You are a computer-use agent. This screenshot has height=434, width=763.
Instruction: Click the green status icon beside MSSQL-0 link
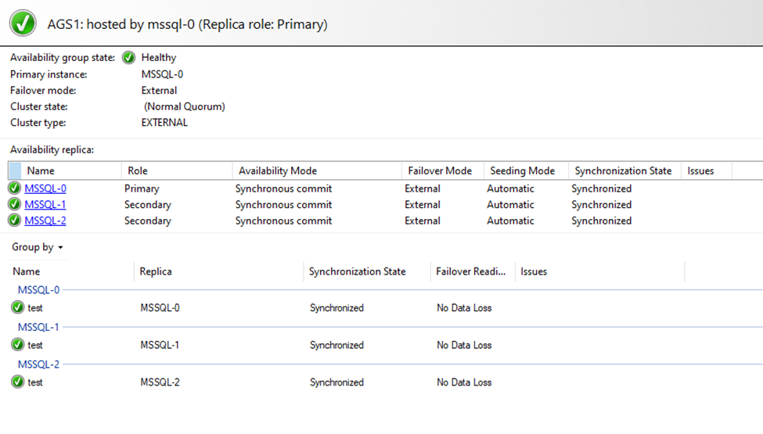15,188
